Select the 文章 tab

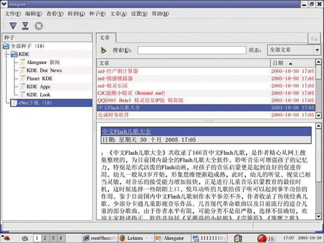tap(106, 38)
